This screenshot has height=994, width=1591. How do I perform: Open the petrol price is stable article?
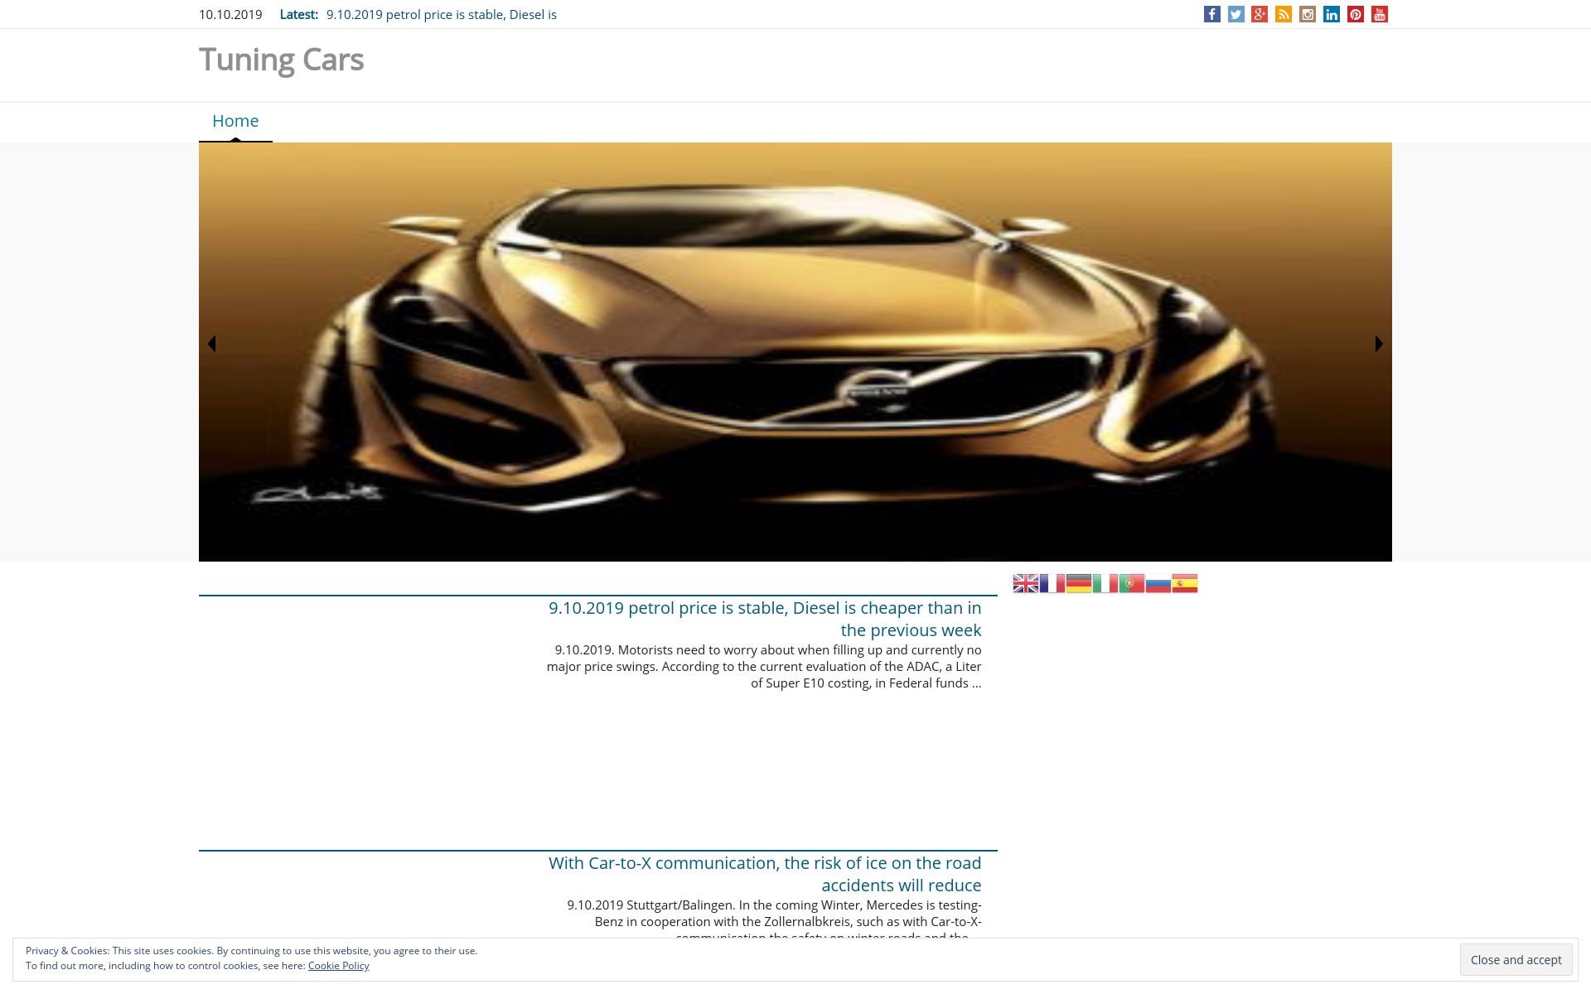click(x=765, y=619)
